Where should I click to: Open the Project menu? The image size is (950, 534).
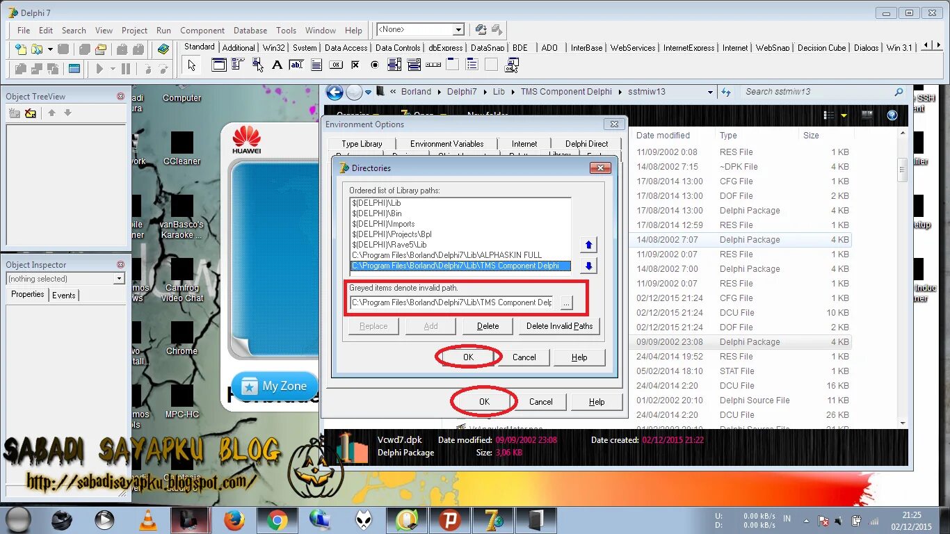coord(134,31)
